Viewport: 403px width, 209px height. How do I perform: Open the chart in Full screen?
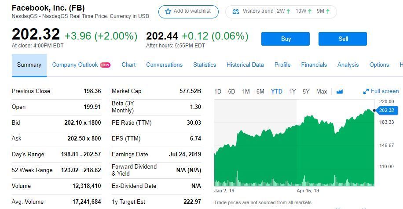click(x=381, y=91)
